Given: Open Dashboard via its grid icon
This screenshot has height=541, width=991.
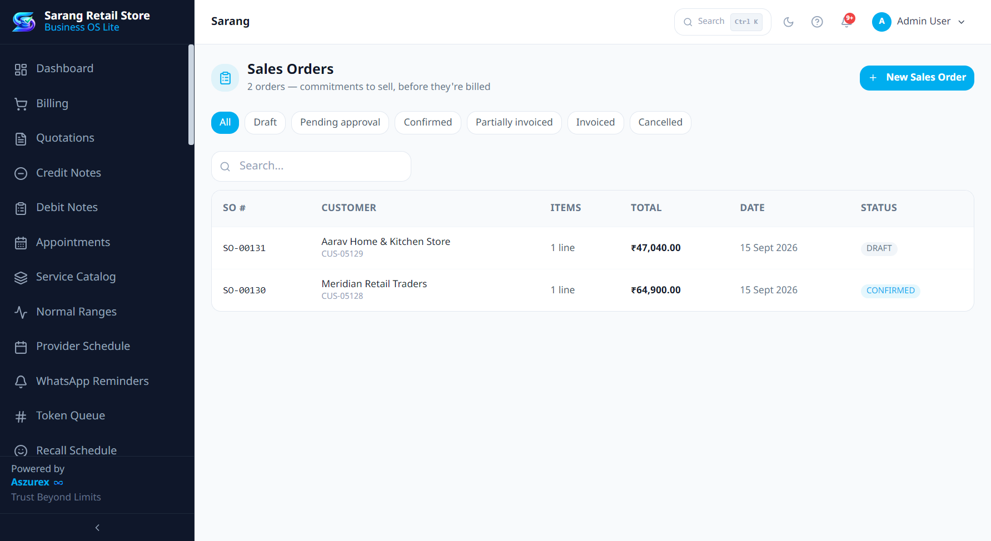Looking at the screenshot, I should tap(21, 69).
